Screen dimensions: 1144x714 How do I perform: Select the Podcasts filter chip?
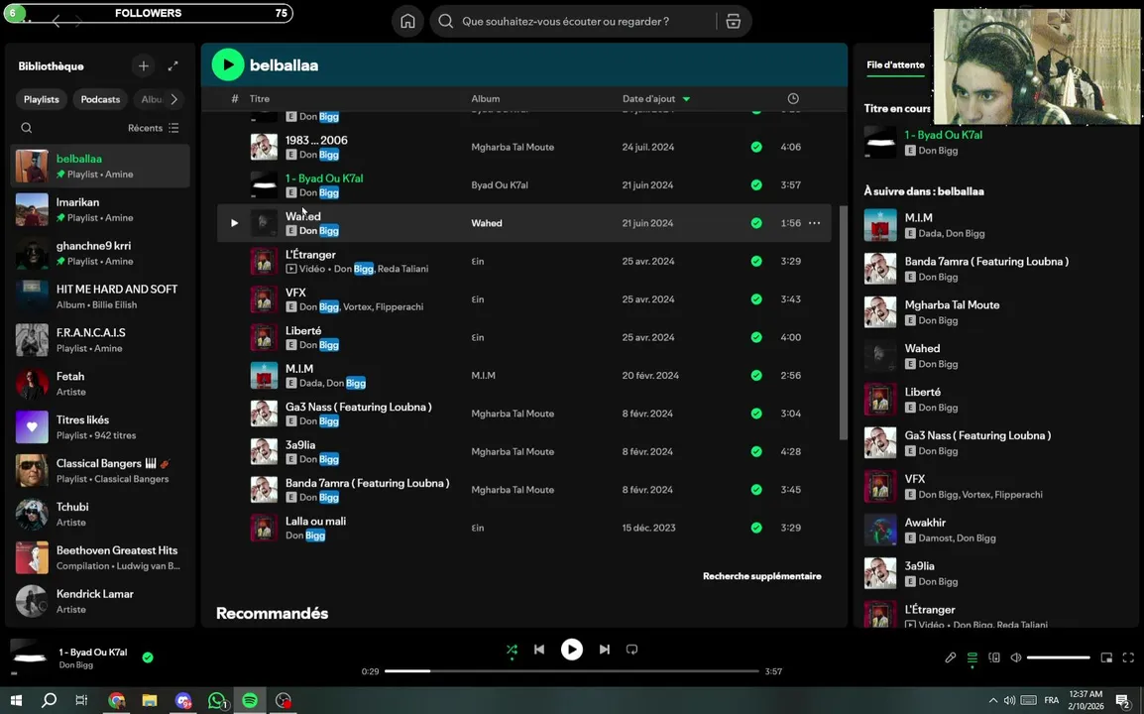[100, 99]
